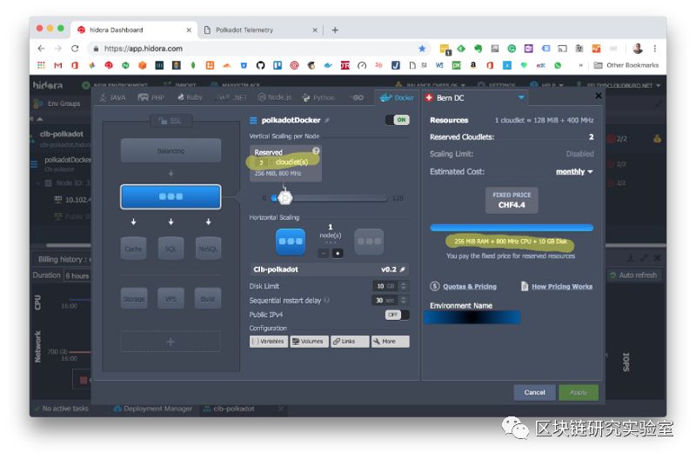
Task: Edit the reserved cloudlets number field
Action: (x=262, y=163)
